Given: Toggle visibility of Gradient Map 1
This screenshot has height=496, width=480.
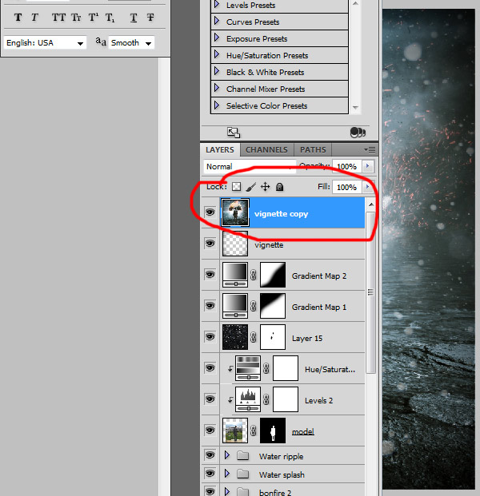Looking at the screenshot, I should click(210, 306).
